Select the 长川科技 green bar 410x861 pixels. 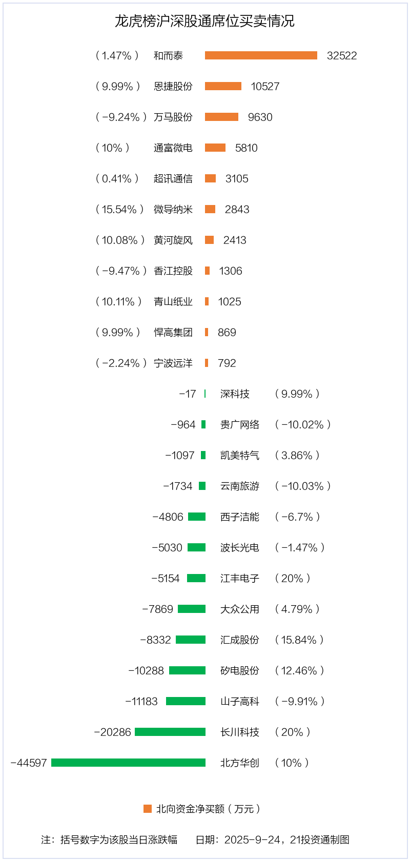pos(170,732)
